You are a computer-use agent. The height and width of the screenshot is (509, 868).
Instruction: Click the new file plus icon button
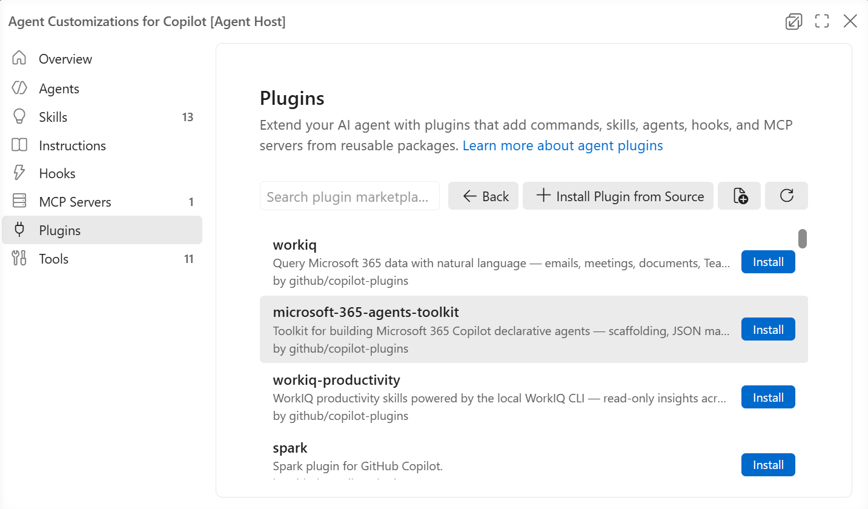[740, 196]
